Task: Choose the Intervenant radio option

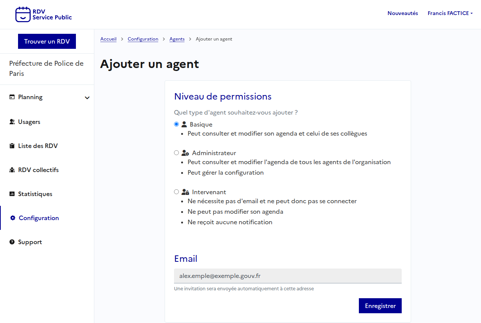Action: (177, 192)
